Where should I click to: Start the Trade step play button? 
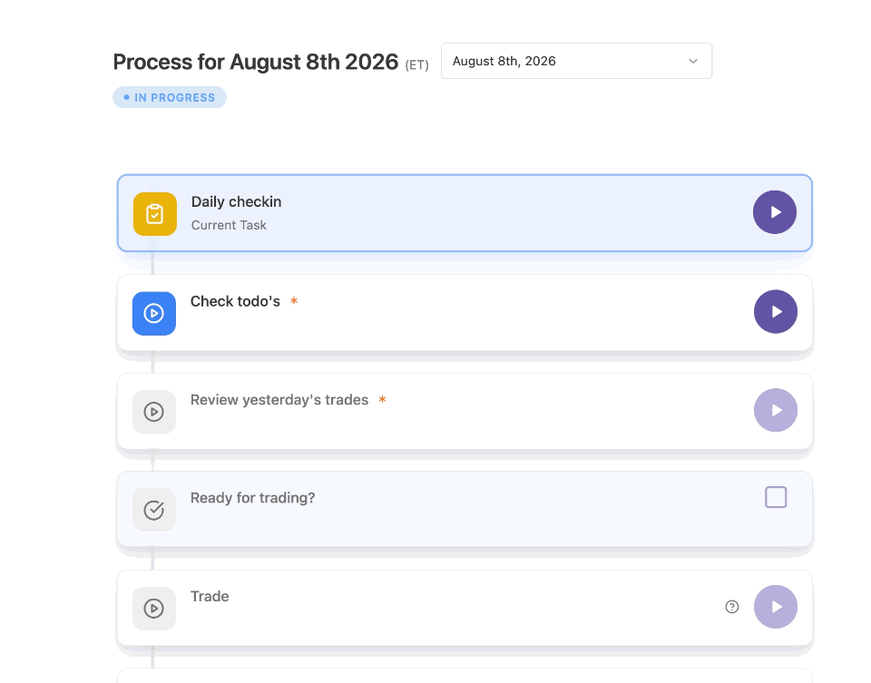pyautogui.click(x=776, y=607)
